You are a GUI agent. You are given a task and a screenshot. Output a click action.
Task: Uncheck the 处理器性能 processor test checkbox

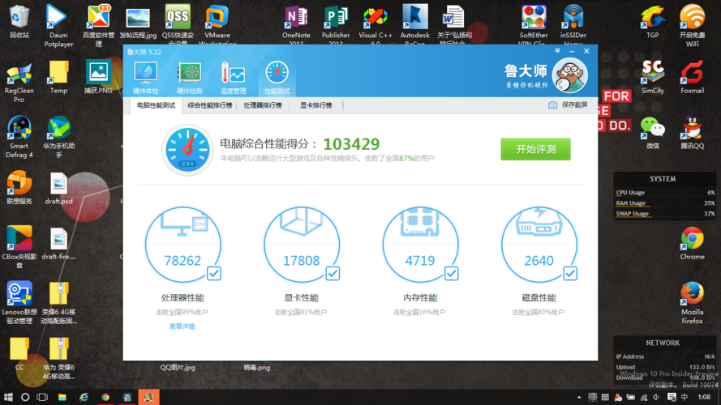[214, 274]
